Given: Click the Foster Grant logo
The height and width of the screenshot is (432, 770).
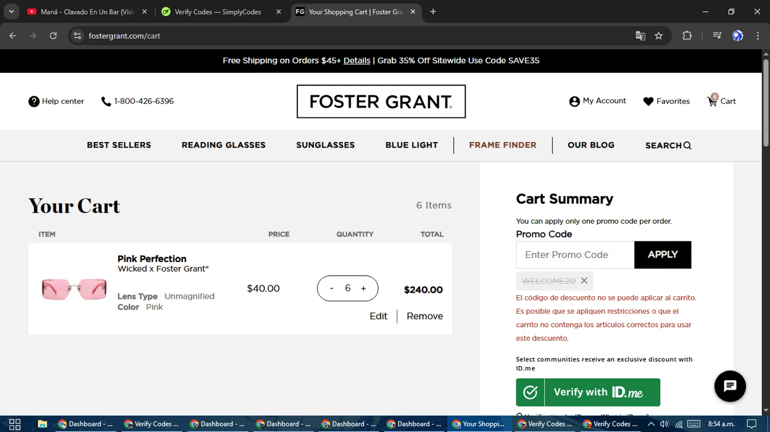Looking at the screenshot, I should click(x=381, y=101).
